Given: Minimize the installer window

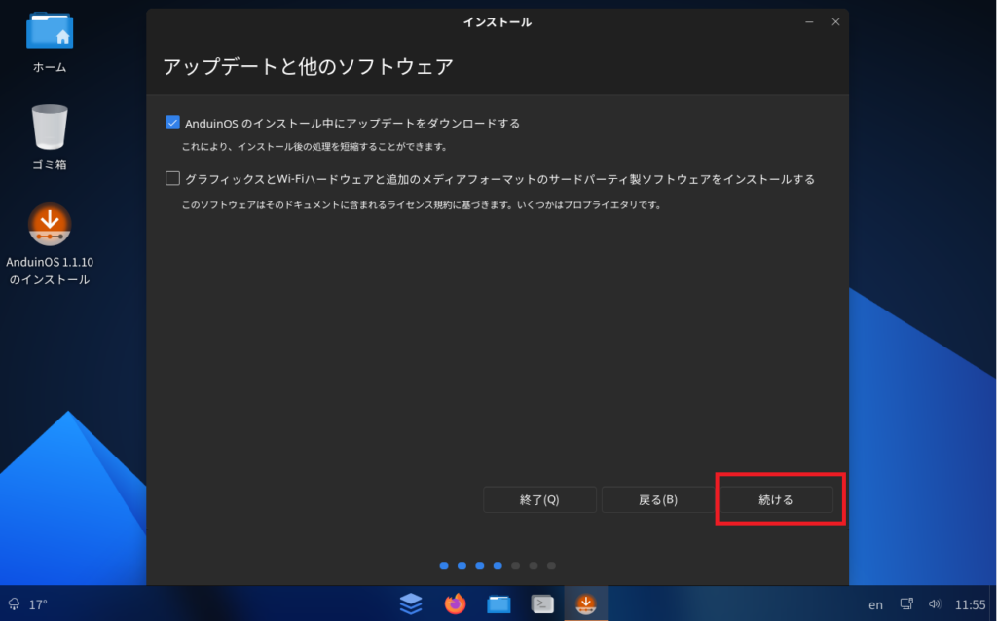Looking at the screenshot, I should [x=809, y=22].
